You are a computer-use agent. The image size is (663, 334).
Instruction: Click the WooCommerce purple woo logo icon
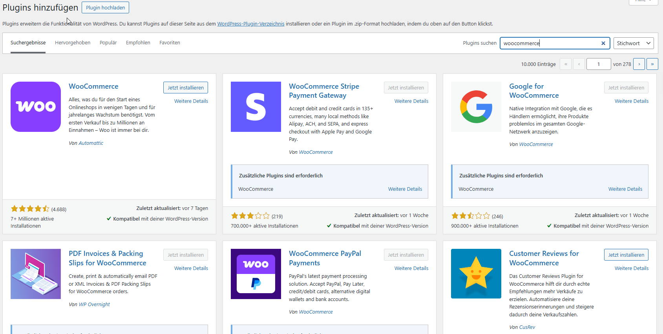click(36, 107)
